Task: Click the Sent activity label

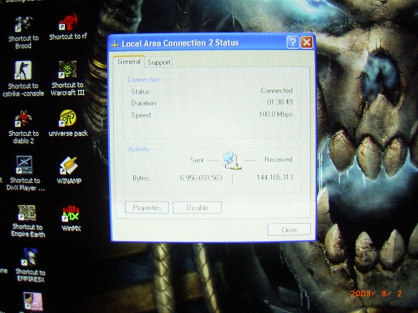Action: (x=197, y=160)
